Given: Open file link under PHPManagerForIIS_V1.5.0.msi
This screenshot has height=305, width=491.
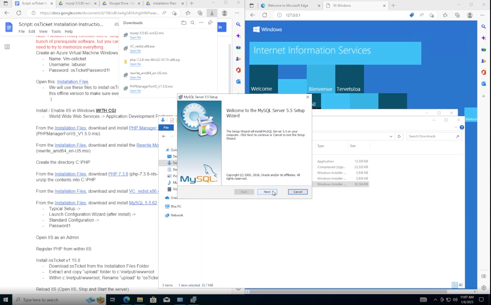Looking at the screenshot, I should [x=135, y=91].
